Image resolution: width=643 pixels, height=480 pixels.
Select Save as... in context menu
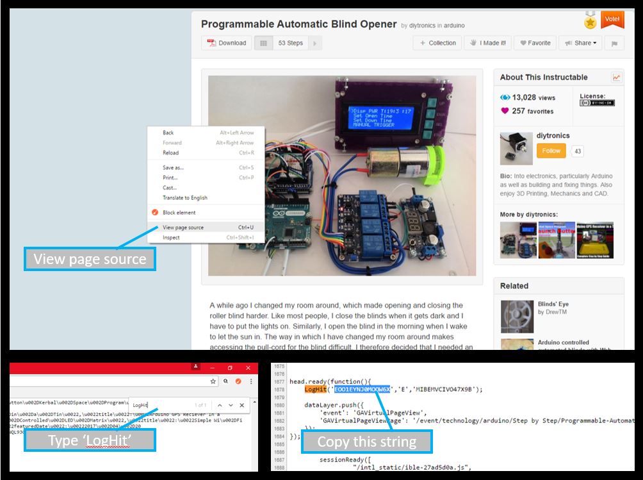coord(206,167)
